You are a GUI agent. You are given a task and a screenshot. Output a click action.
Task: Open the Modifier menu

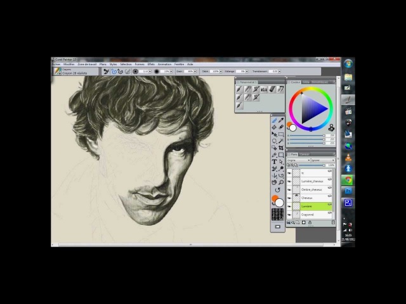pyautogui.click(x=69, y=65)
